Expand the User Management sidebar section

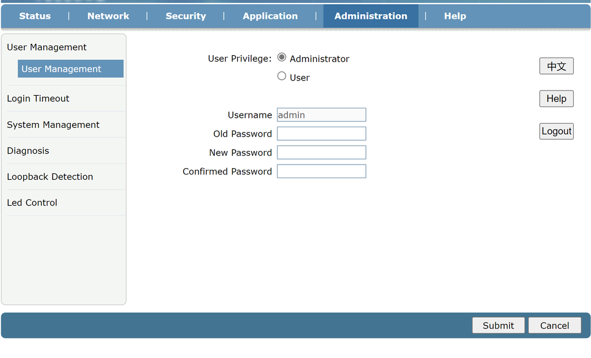pos(47,47)
